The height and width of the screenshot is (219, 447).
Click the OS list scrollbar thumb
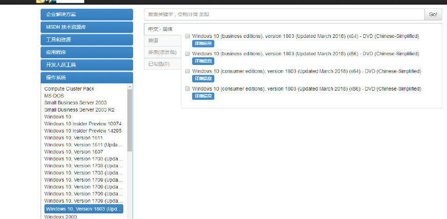tap(129, 120)
